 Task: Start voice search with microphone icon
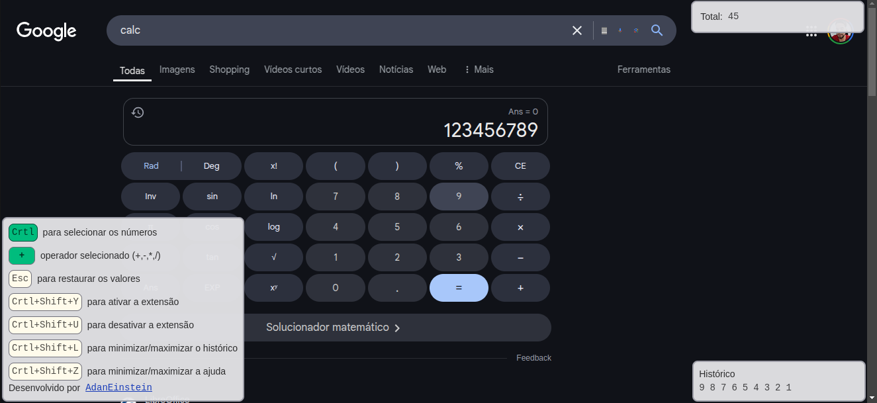[x=620, y=30]
